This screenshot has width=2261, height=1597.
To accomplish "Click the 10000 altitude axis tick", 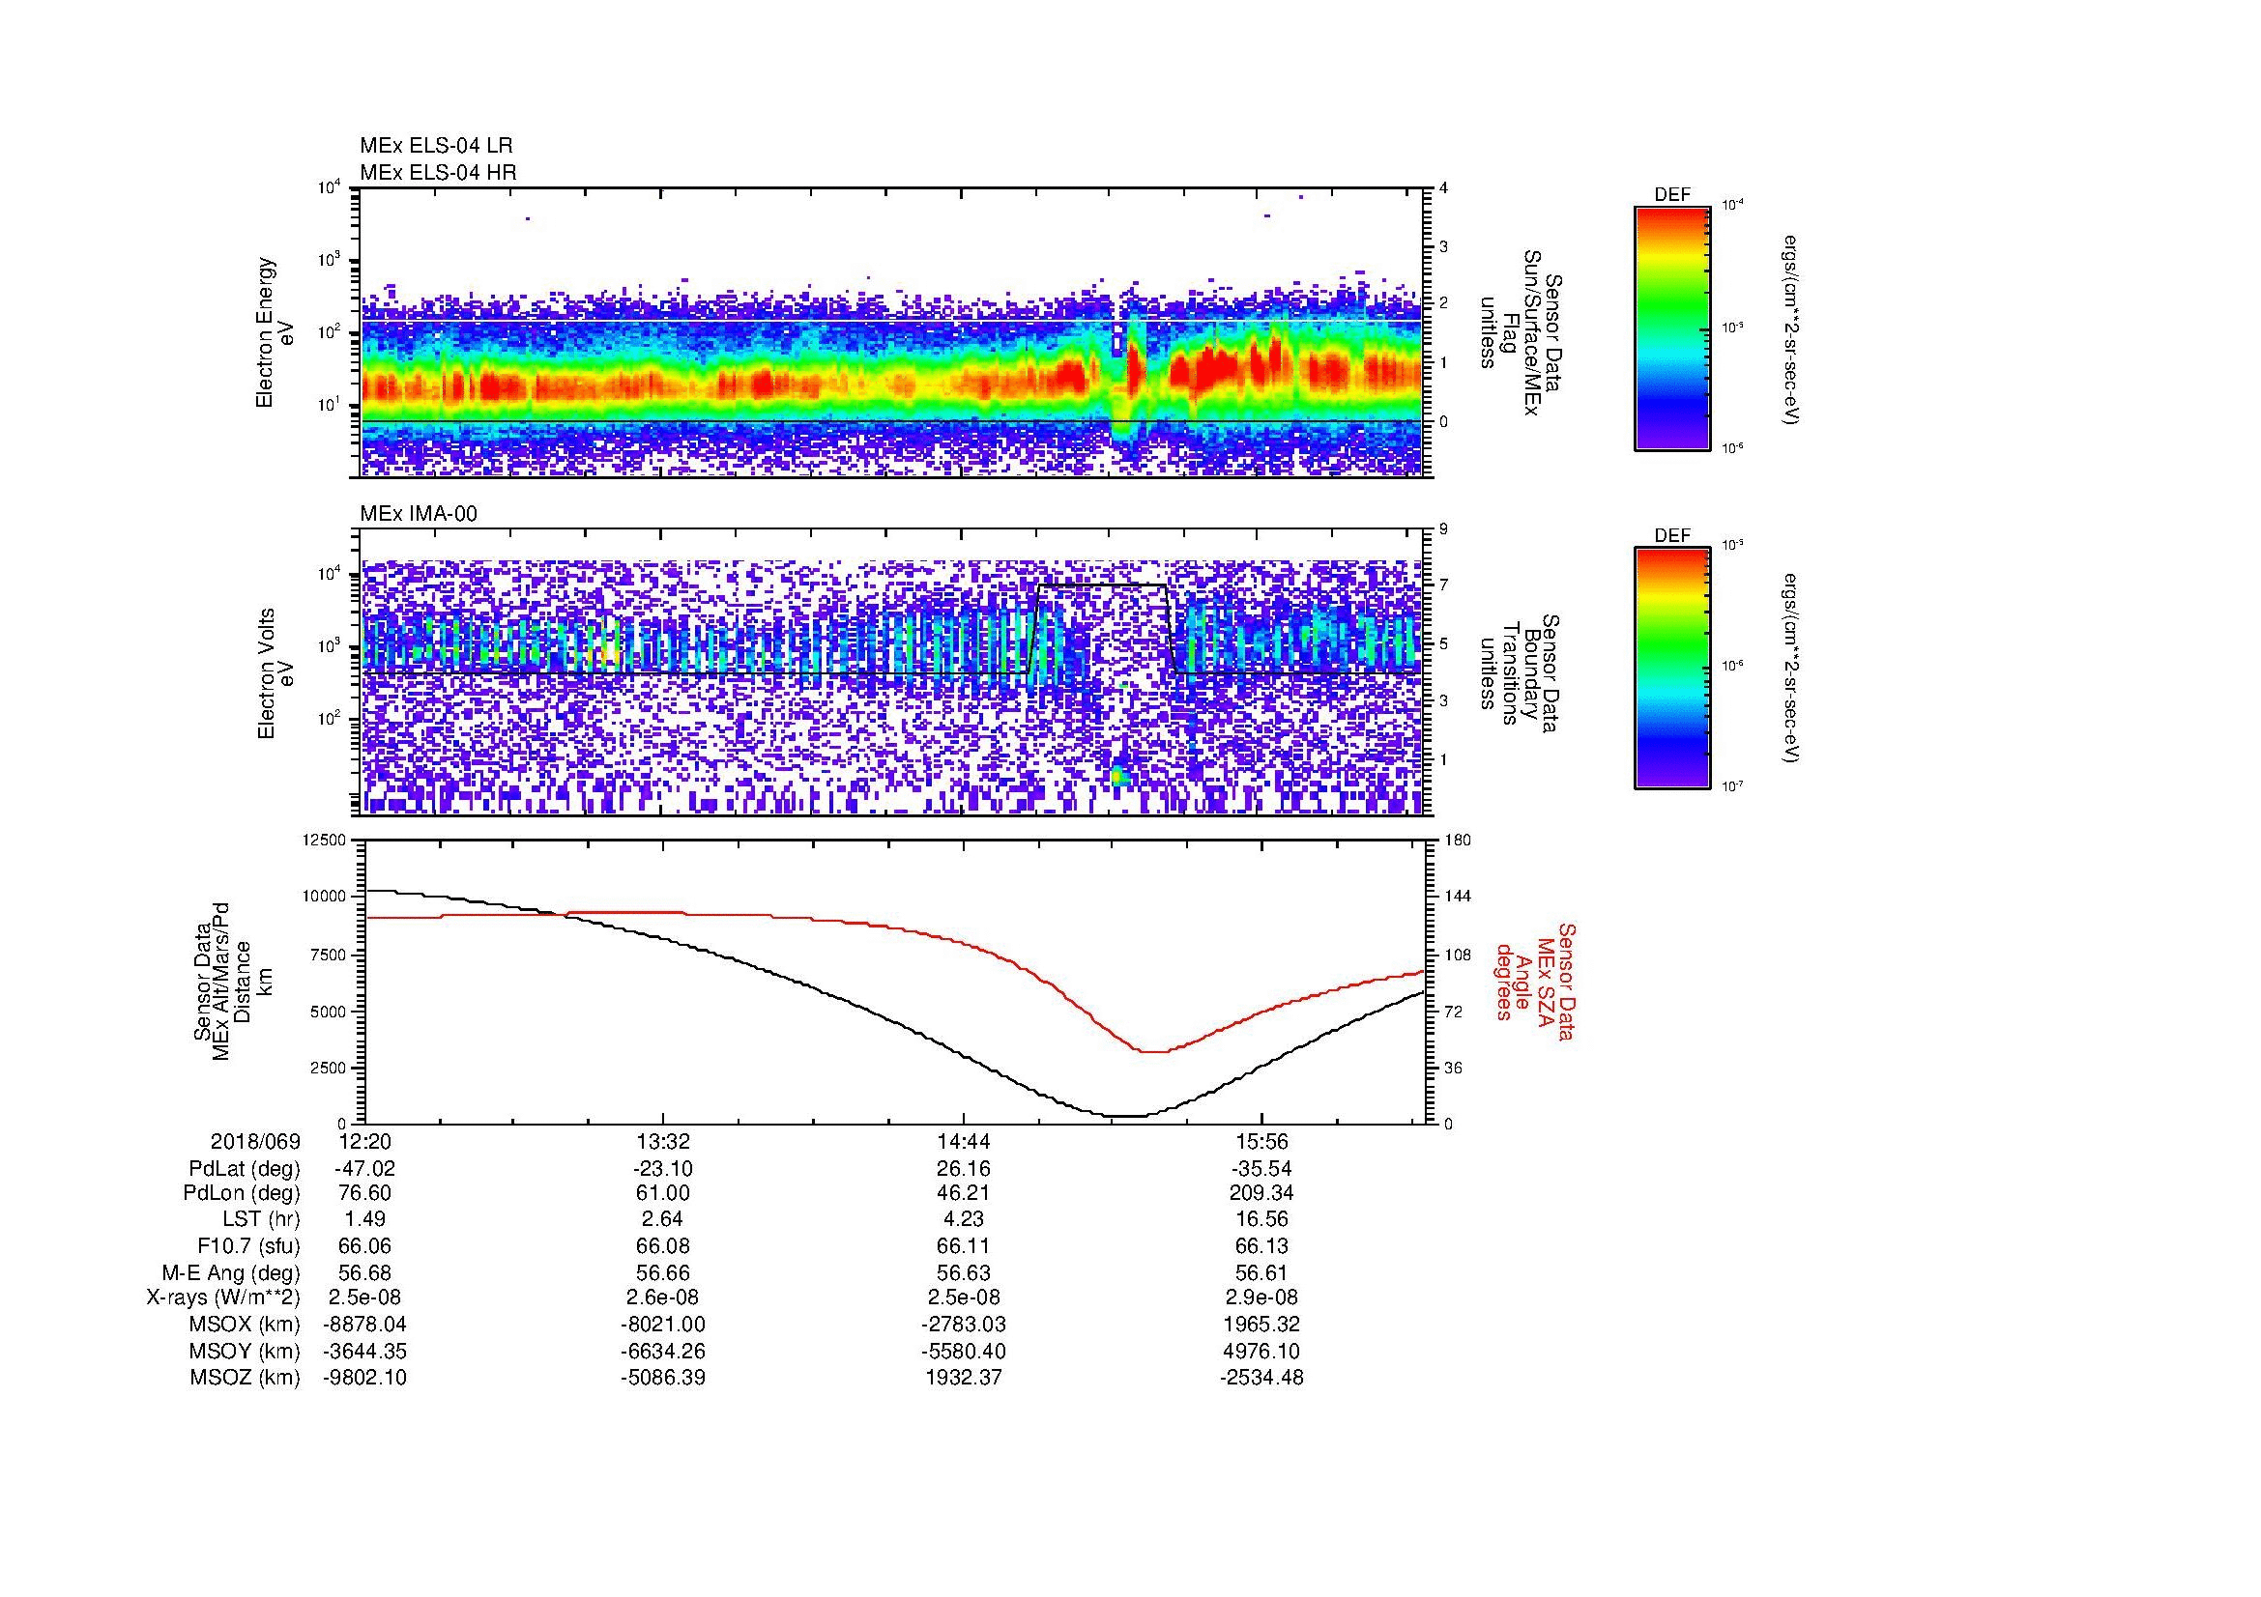I will pyautogui.click(x=323, y=897).
